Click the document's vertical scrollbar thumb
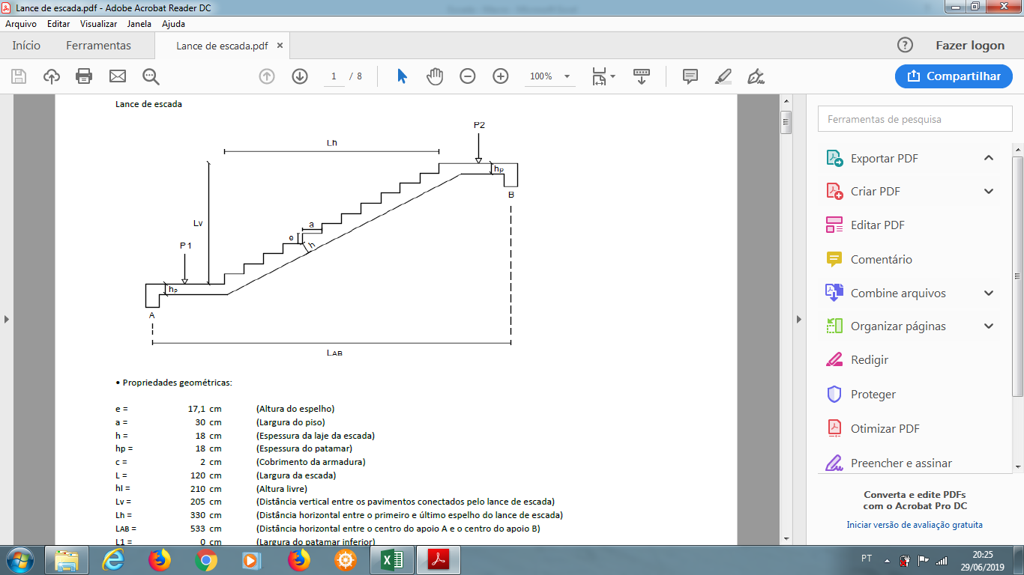Screen dimensions: 1024x575 click(786, 122)
